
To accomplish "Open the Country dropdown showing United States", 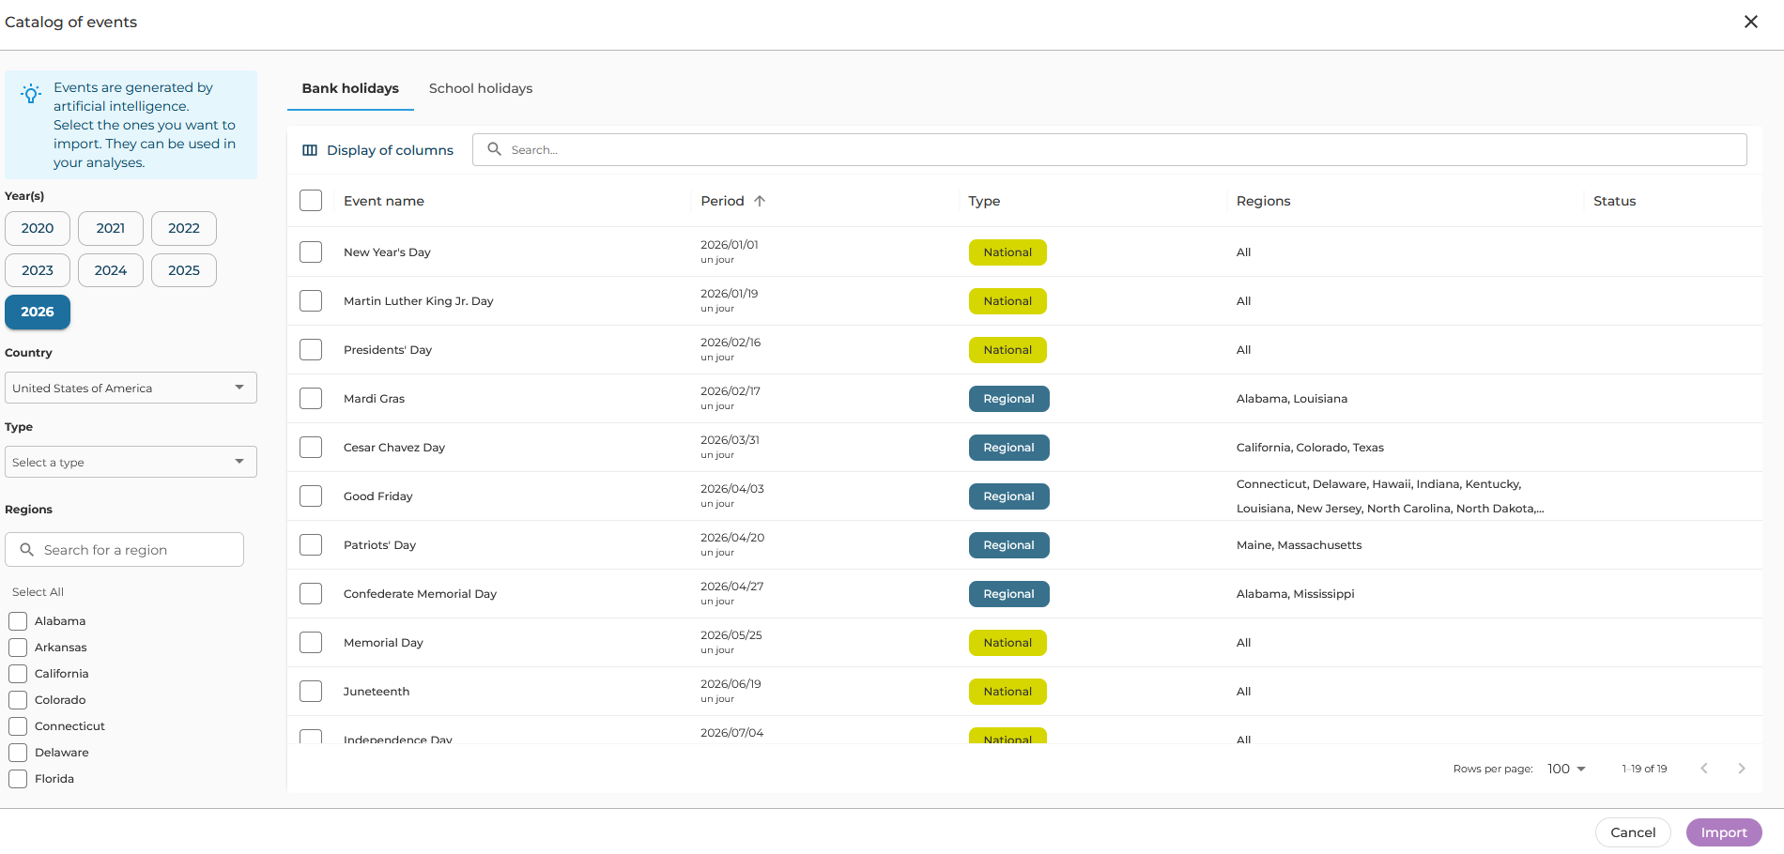I will [x=131, y=388].
